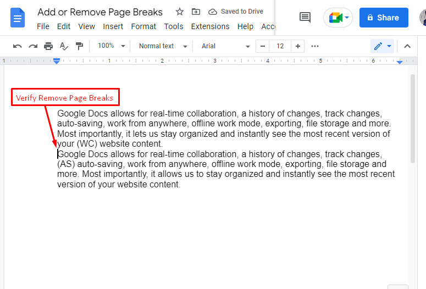Click the text "version of your website content."
The height and width of the screenshot is (289, 426).
119,184
